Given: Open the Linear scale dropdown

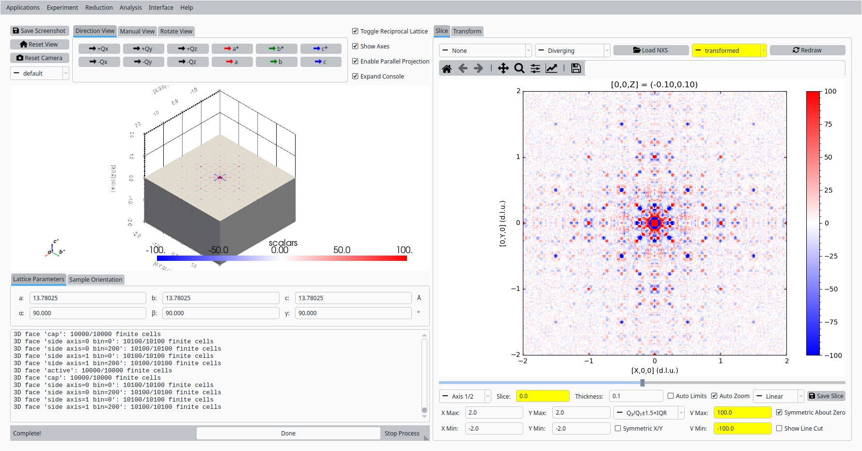Looking at the screenshot, I should pos(778,396).
